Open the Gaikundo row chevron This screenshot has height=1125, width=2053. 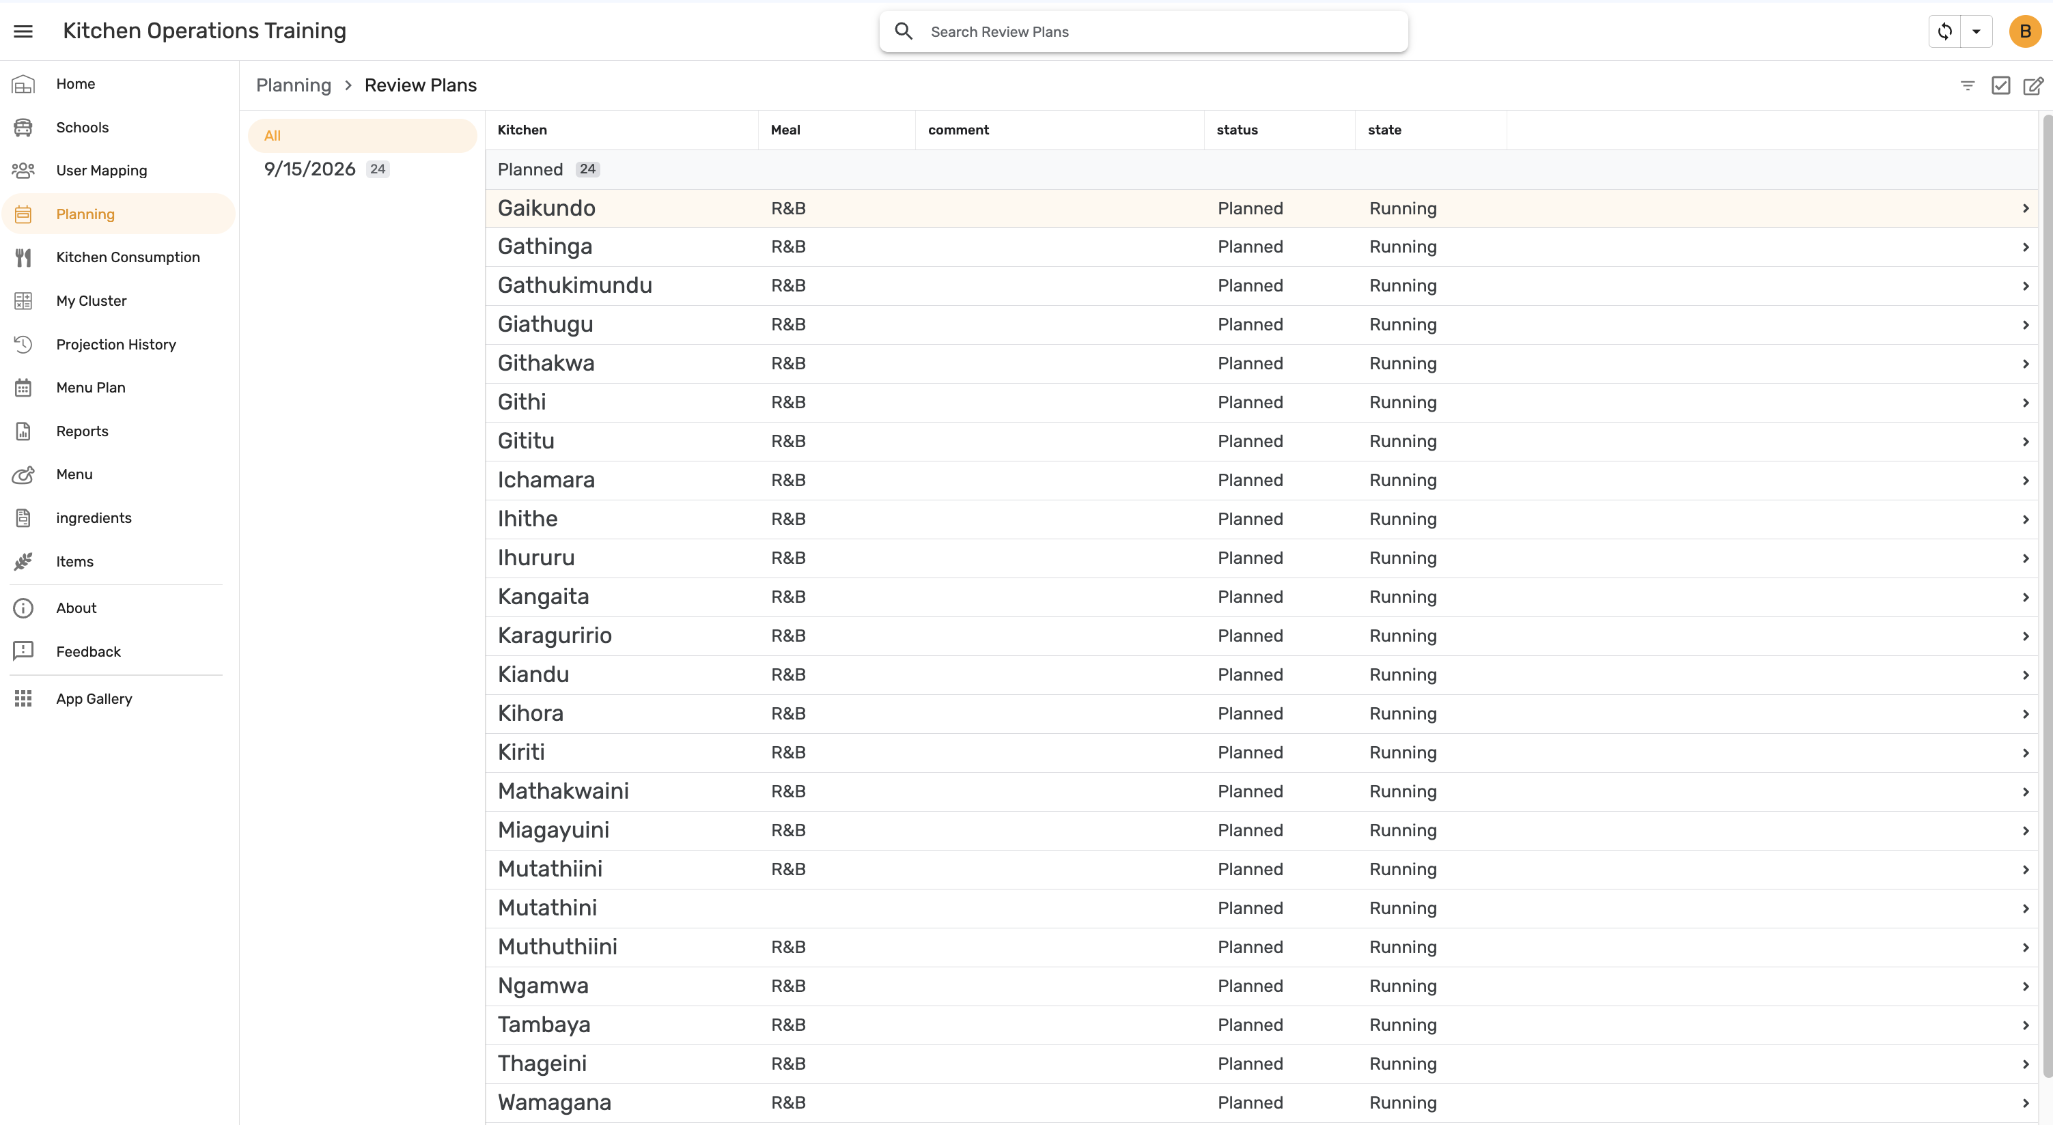[2025, 209]
